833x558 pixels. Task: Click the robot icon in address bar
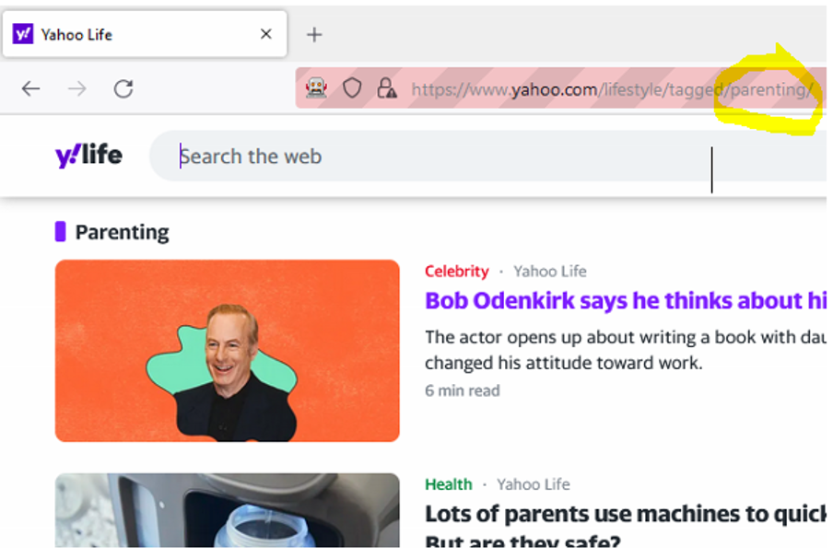[x=316, y=88]
